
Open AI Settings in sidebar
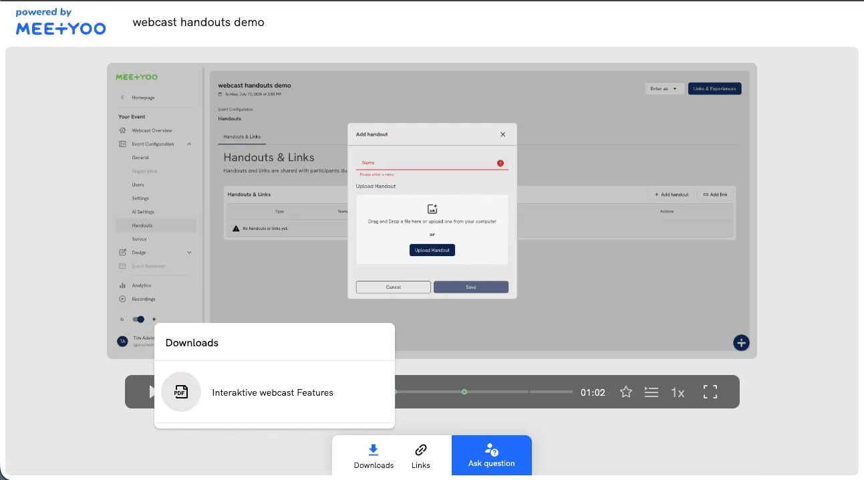point(143,212)
